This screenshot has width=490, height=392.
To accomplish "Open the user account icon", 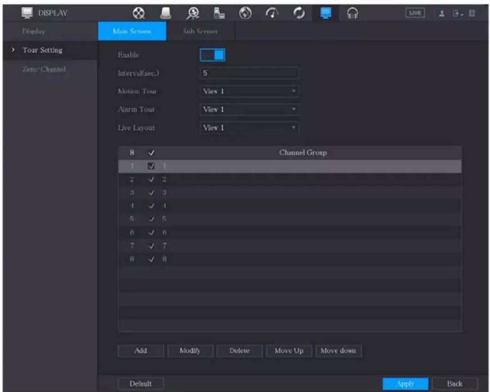I will [442, 14].
